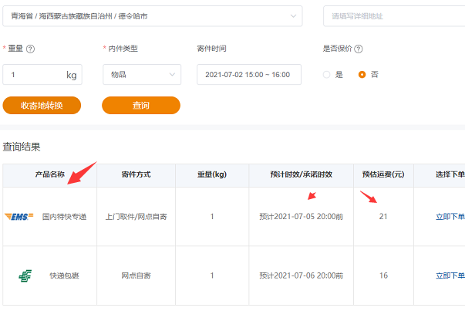
Task: Click the detailed address input field
Action: click(394, 16)
